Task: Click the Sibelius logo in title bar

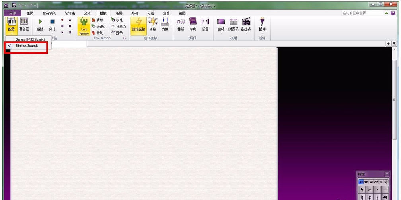Action: pos(6,5)
